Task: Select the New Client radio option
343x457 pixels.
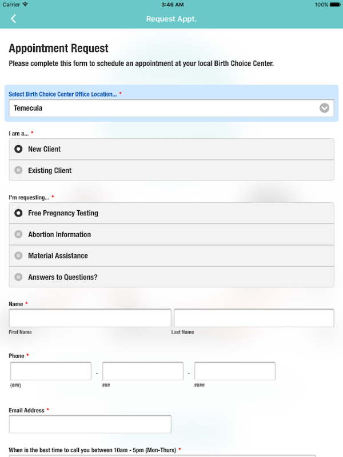Action: [19, 149]
